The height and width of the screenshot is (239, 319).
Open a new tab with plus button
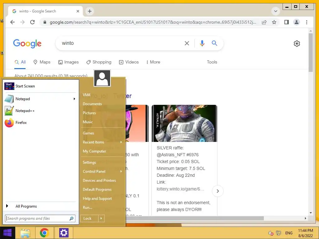pyautogui.click(x=90, y=11)
